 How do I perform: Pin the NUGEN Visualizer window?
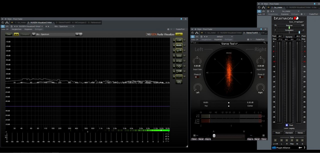[x=181, y=19]
